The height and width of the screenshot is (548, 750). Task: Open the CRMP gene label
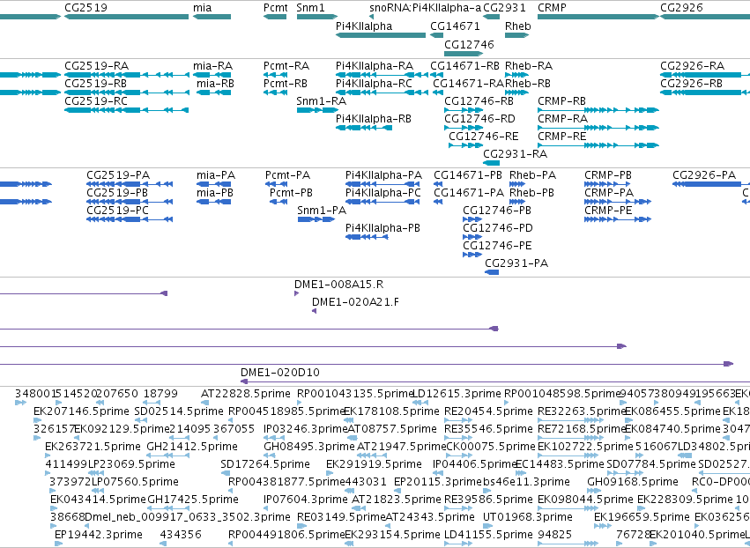click(x=552, y=8)
